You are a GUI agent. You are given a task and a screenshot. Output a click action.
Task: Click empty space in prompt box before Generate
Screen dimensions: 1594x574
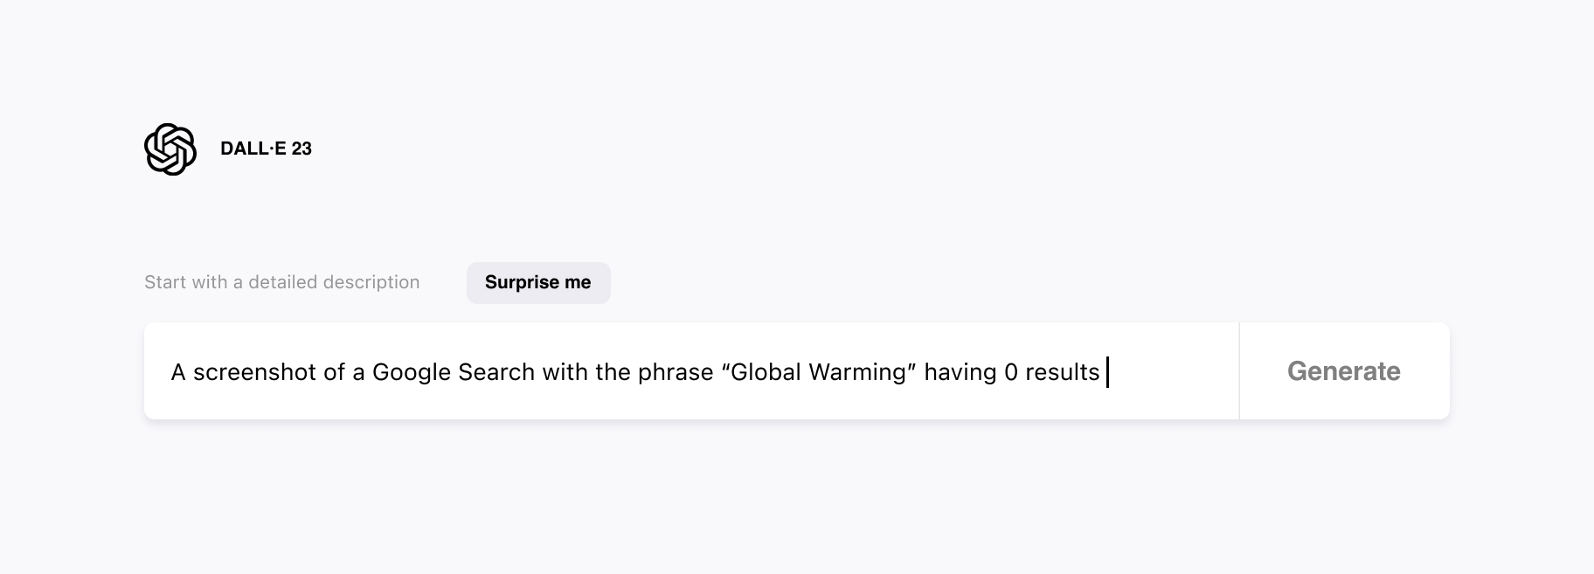1174,371
